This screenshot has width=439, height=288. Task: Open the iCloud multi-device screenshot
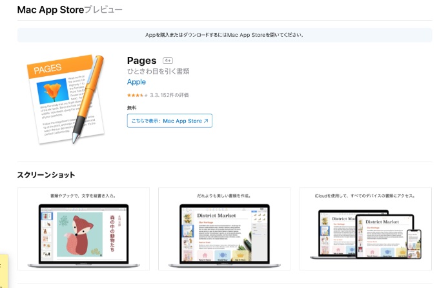point(365,229)
